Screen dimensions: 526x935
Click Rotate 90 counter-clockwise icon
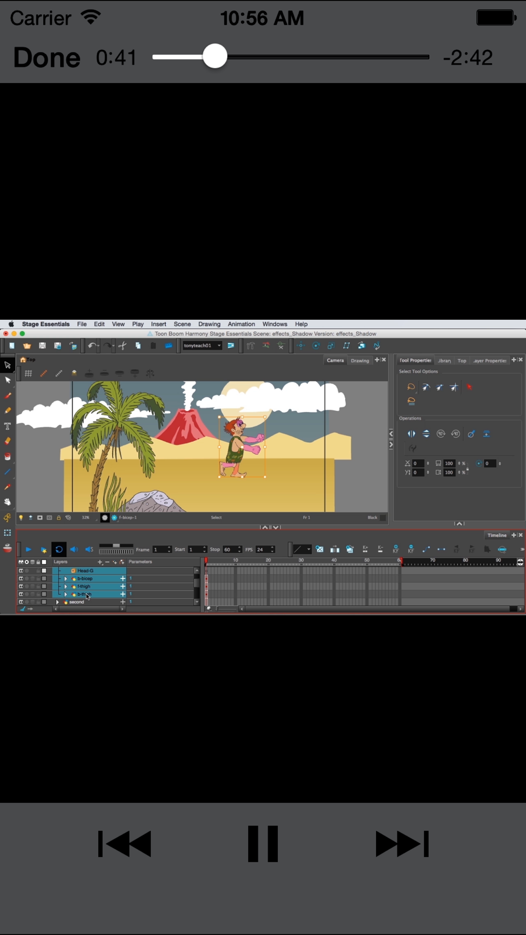456,434
